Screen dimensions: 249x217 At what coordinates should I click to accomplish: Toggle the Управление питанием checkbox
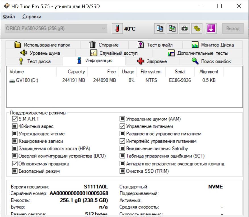[x=122, y=126]
